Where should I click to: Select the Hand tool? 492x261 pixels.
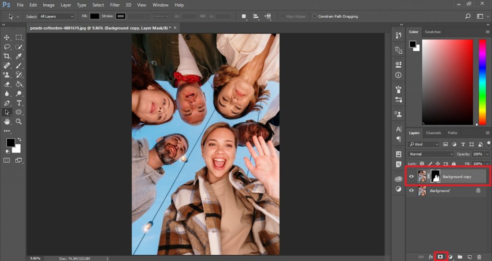pos(7,121)
